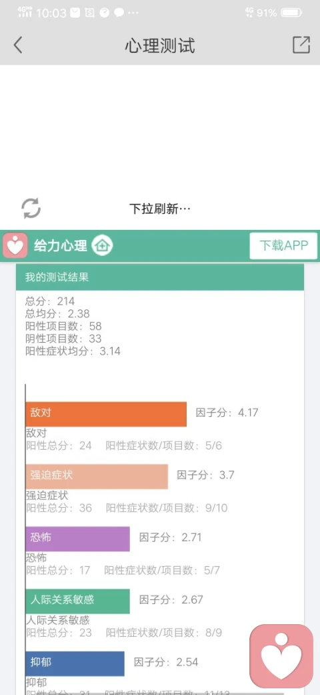Click the pink 强迫症状 bar

[97, 476]
